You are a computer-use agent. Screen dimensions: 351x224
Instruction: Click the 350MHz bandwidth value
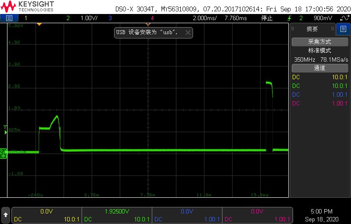[x=304, y=59]
